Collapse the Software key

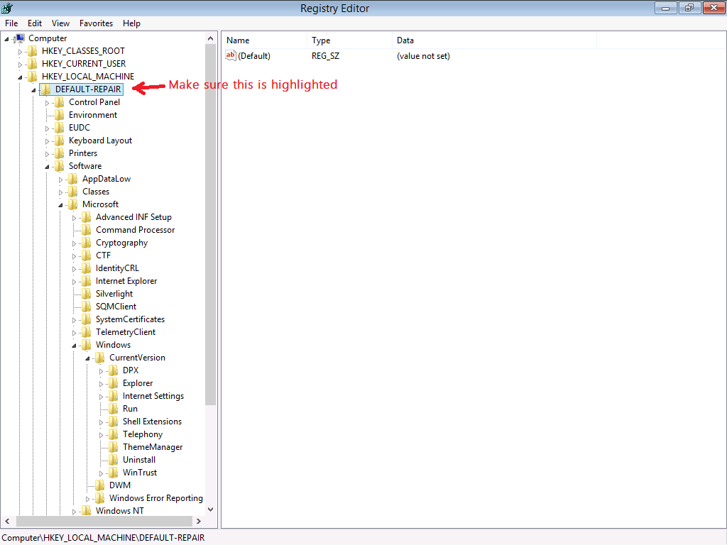point(48,166)
